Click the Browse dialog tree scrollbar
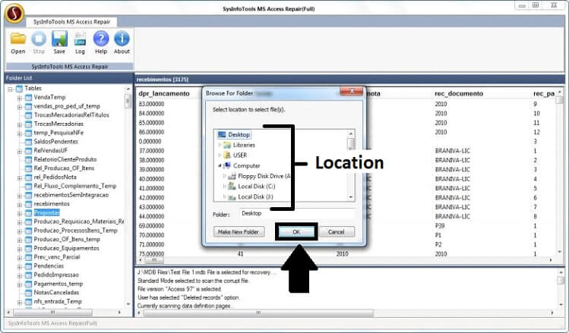Screen dimensions: 569x333 click(x=351, y=165)
